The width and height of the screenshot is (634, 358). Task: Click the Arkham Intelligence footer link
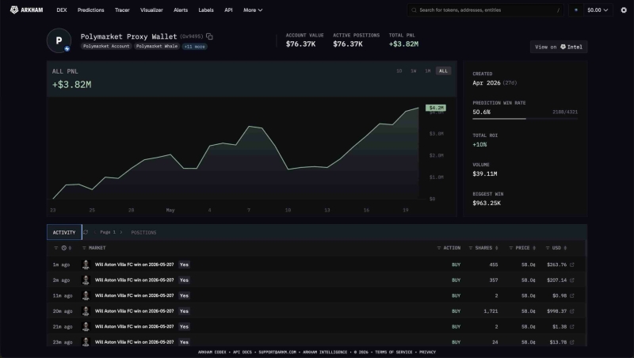click(x=325, y=352)
